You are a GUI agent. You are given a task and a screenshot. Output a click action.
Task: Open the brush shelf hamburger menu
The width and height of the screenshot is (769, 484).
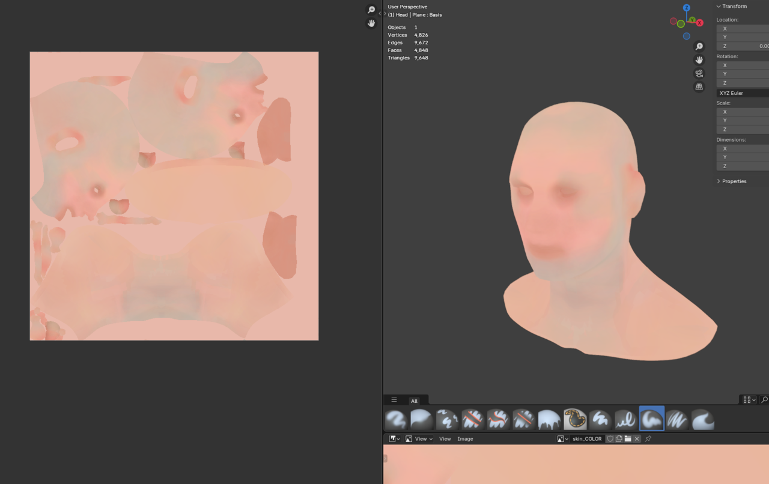(394, 400)
